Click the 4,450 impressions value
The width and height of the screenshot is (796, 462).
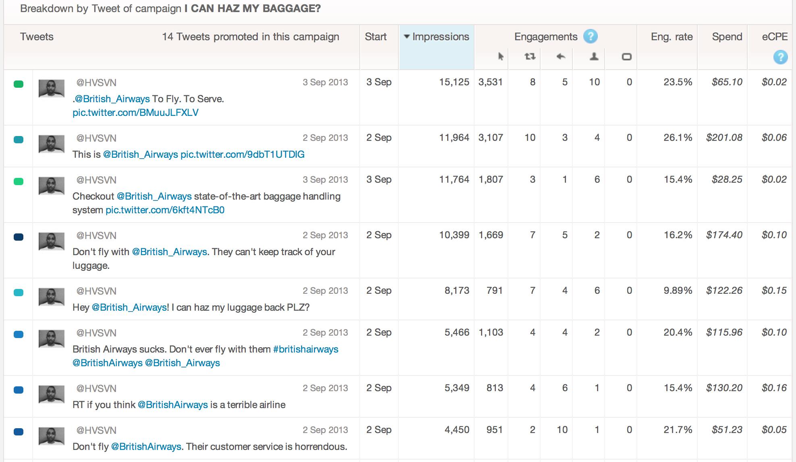pos(457,430)
